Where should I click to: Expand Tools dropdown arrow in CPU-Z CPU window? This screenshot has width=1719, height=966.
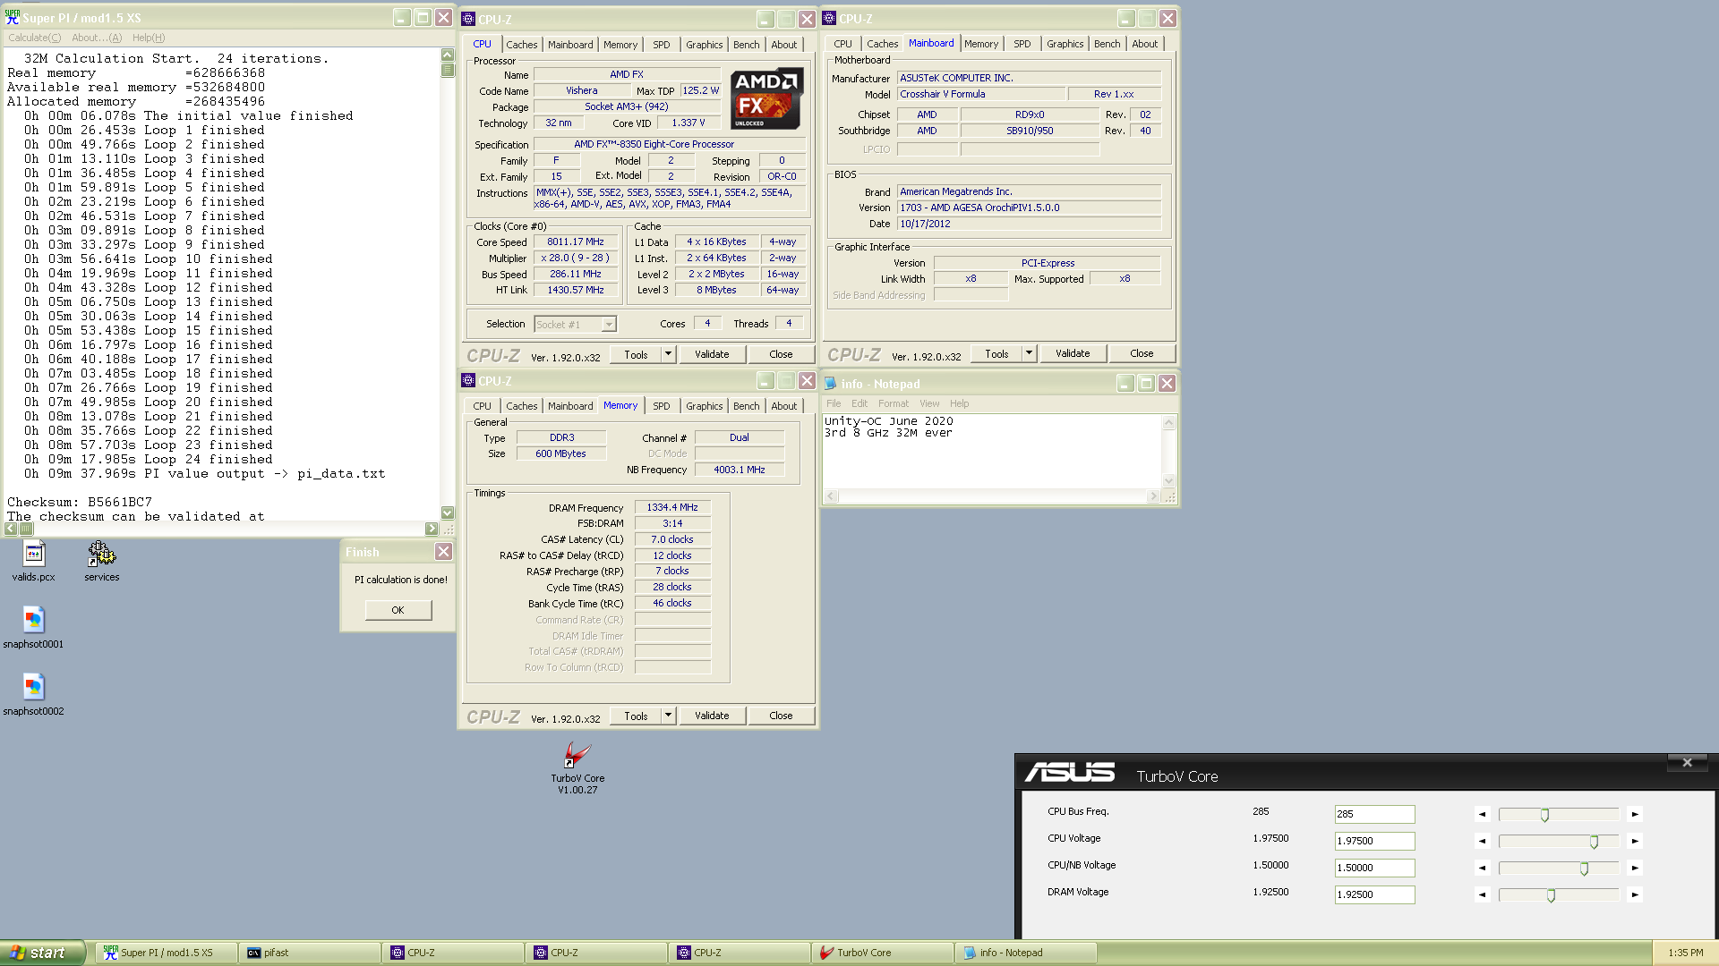tap(668, 354)
